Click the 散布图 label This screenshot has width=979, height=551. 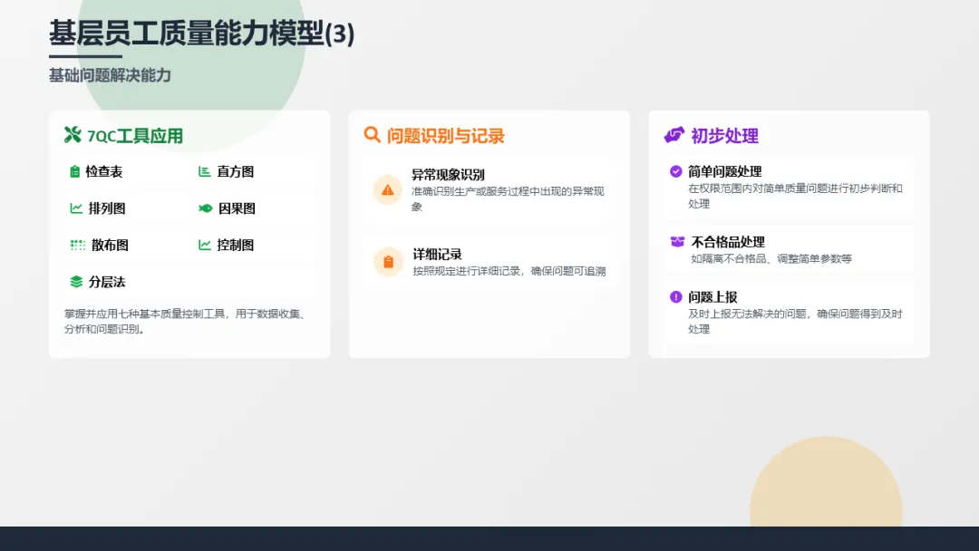click(110, 246)
